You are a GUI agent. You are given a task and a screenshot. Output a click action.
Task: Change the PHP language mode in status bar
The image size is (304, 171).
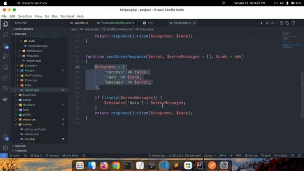click(x=238, y=155)
